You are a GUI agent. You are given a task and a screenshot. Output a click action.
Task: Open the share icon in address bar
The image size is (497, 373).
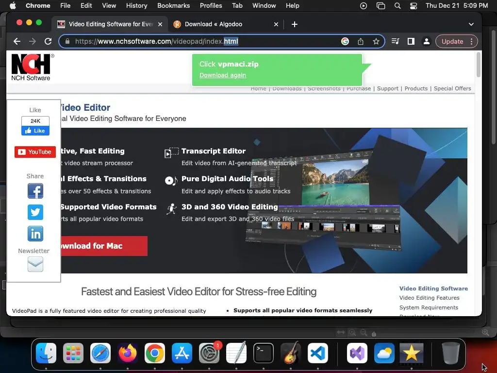pos(361,41)
